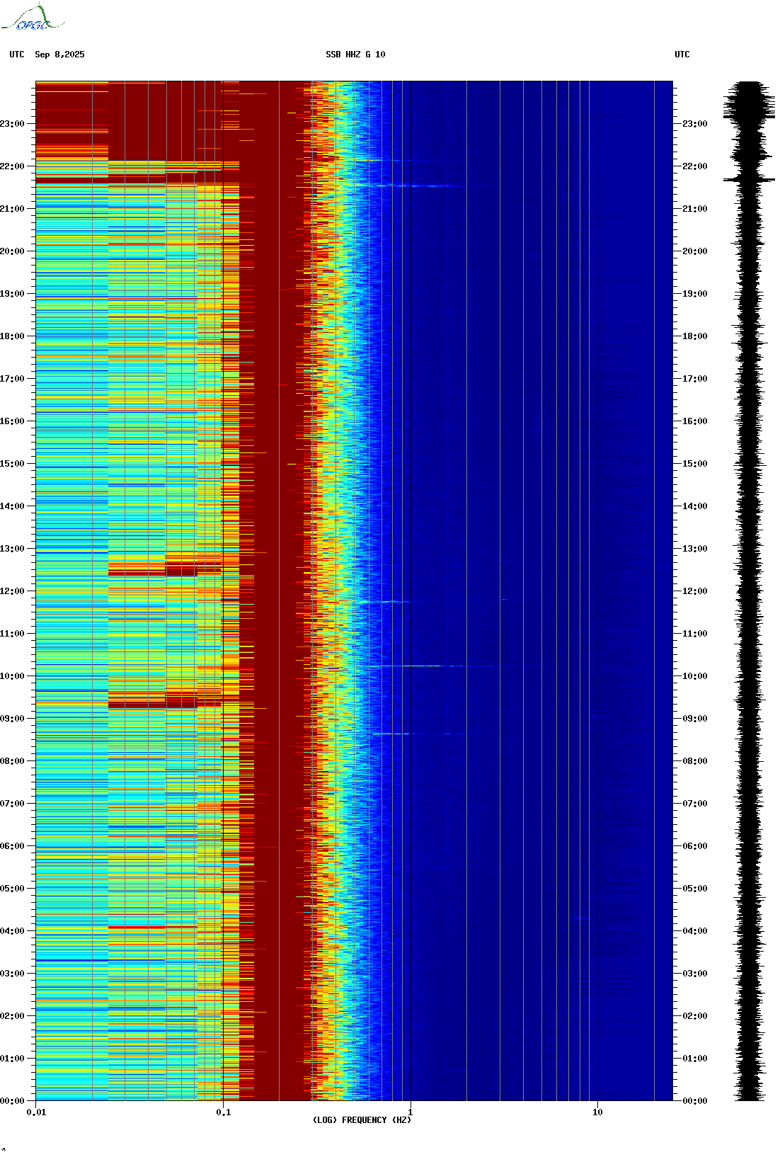Screen dimensions: 780x1157
Task: Click the UTC label at top right
Action: point(682,55)
